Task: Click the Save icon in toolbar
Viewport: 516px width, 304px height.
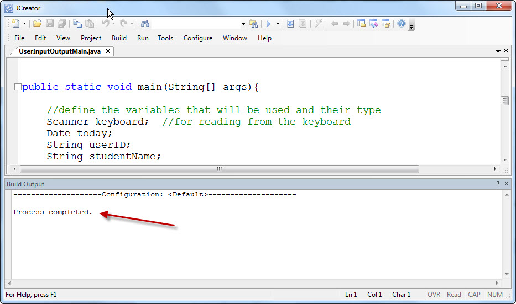Action: click(50, 24)
